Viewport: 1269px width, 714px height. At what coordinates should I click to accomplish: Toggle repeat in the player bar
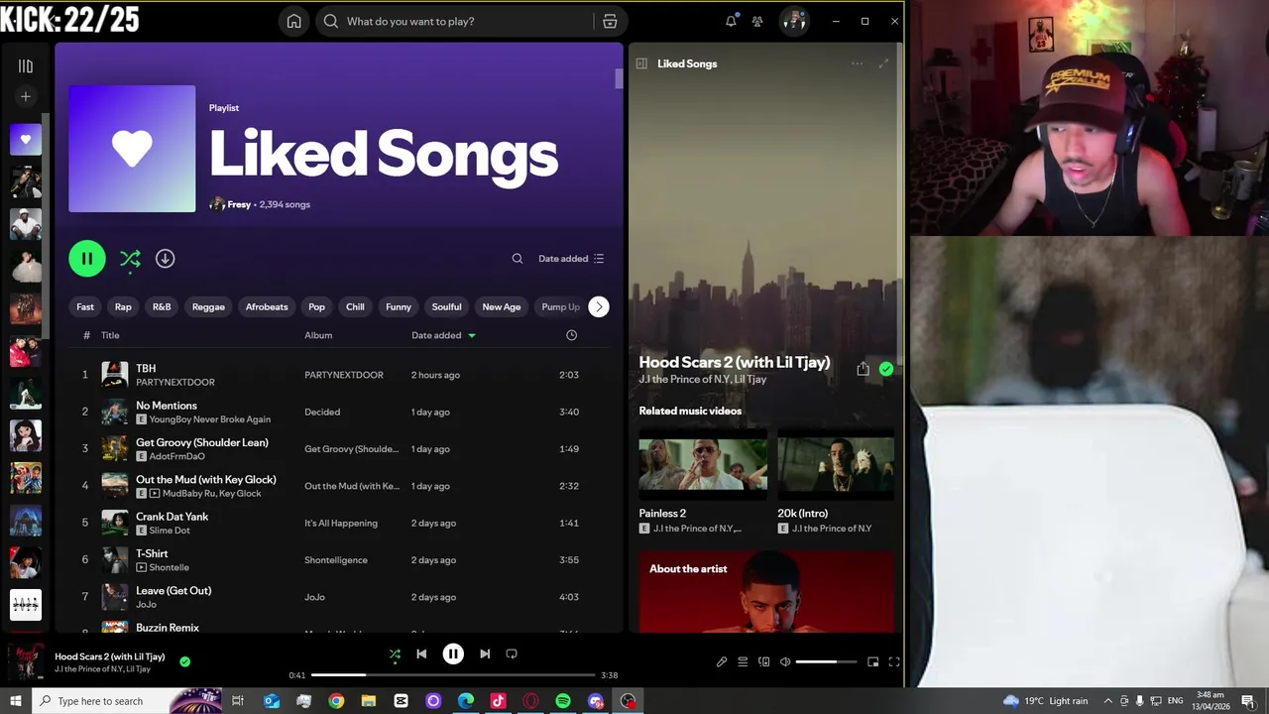[512, 654]
